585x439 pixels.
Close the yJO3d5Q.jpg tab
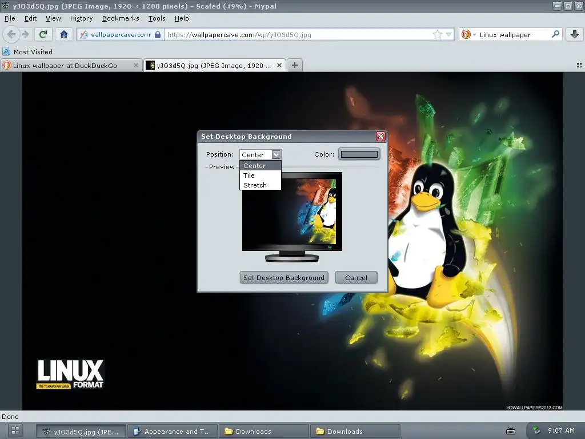[x=279, y=65]
